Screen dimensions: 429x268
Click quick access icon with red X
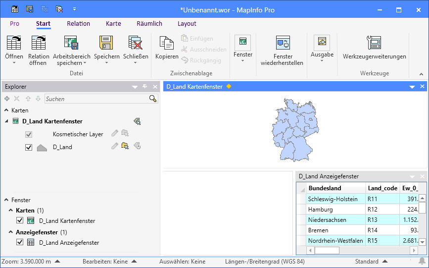[59, 9]
